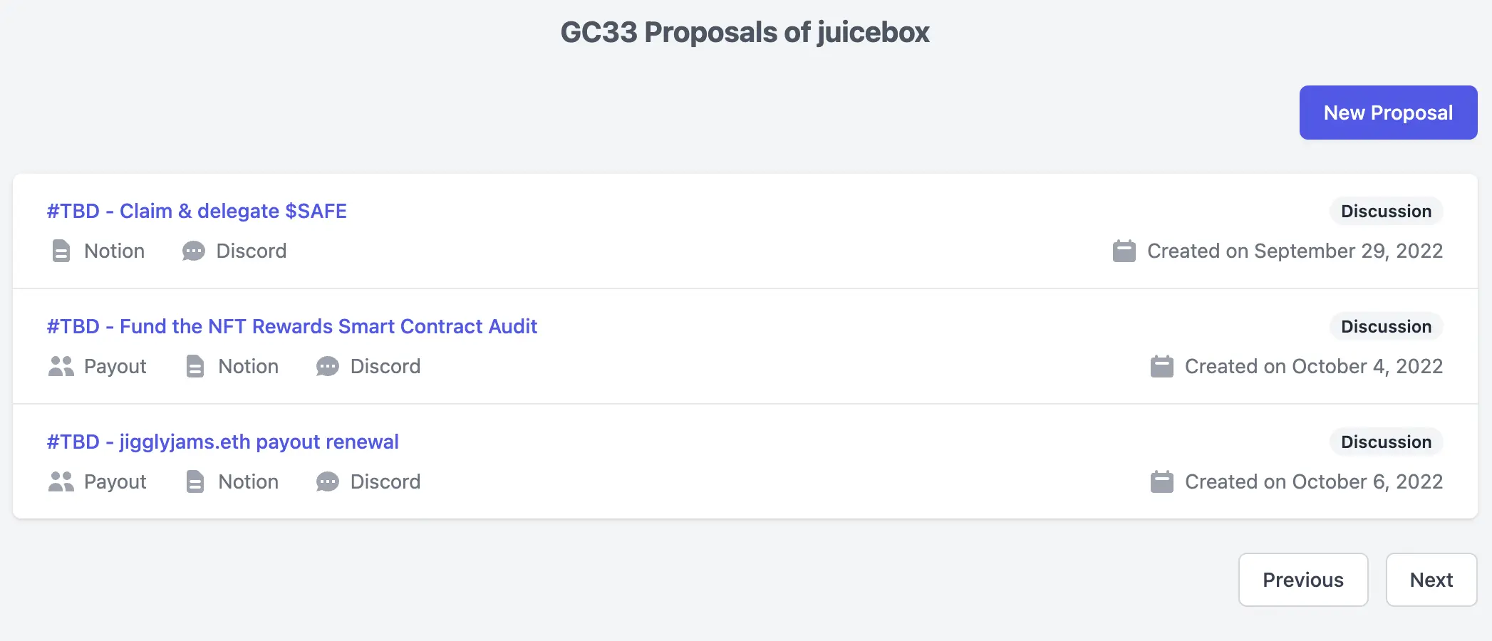Screen dimensions: 1492x641
Task: Click Payout people icon in NFT Rewards Audit row
Action: [x=61, y=366]
